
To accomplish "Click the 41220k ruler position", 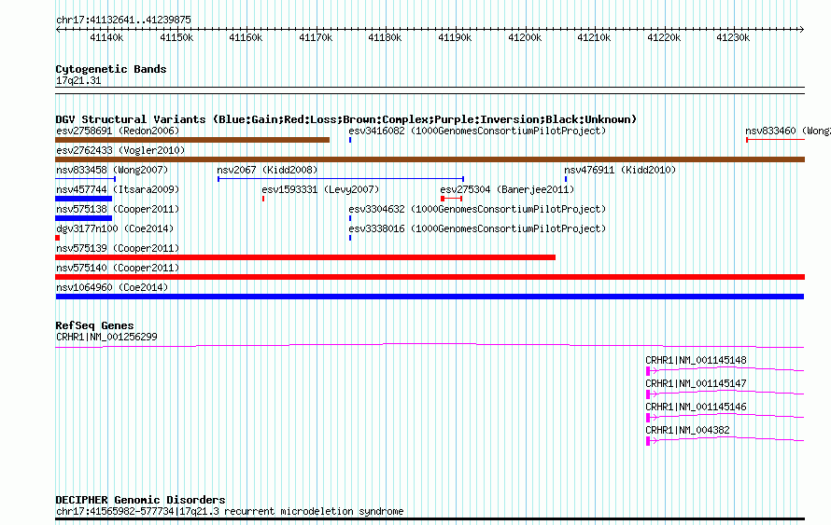I will tap(664, 37).
